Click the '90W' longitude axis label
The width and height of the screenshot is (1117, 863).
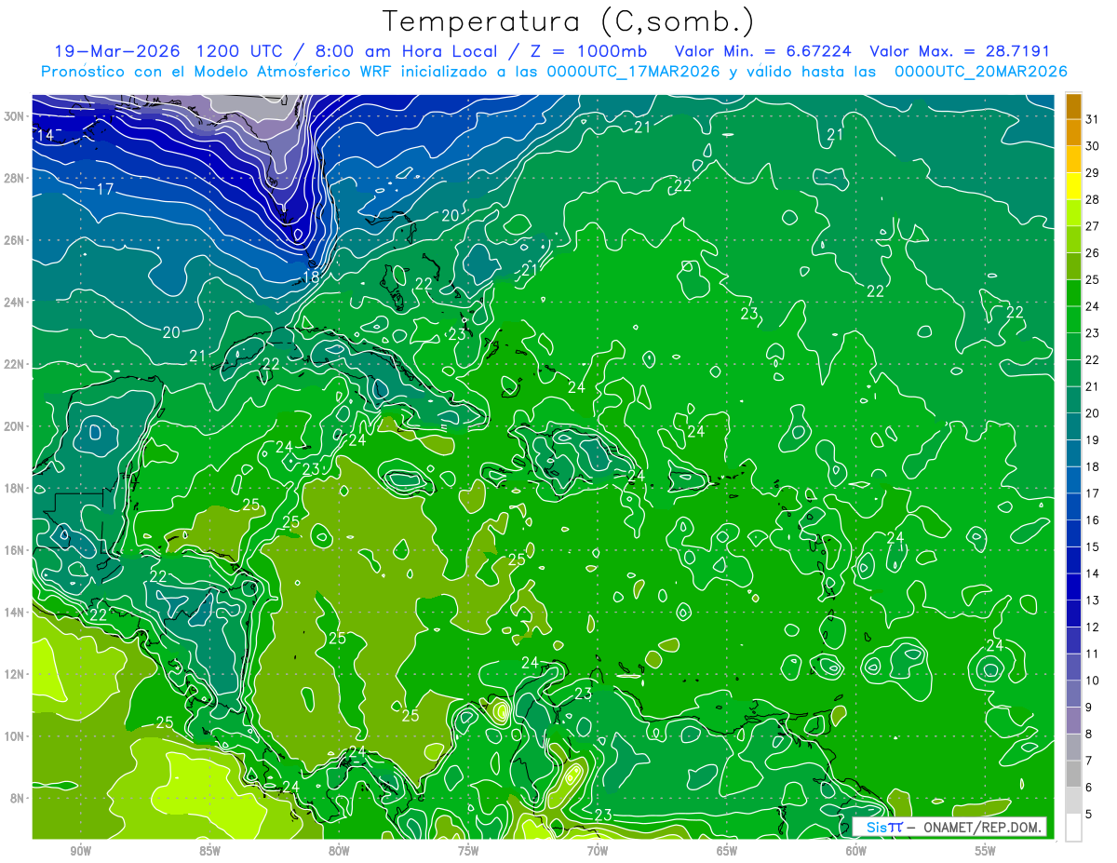click(x=80, y=851)
